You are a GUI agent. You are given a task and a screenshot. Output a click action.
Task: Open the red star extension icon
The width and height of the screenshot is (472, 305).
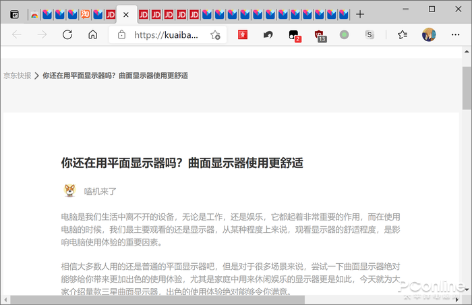(x=243, y=34)
